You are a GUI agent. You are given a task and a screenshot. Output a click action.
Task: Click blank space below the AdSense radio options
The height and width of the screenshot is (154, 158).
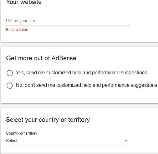tap(79, 96)
